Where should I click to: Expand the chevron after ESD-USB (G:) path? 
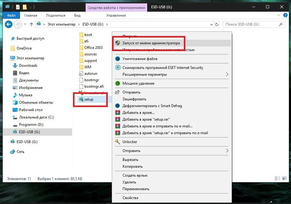(107, 24)
